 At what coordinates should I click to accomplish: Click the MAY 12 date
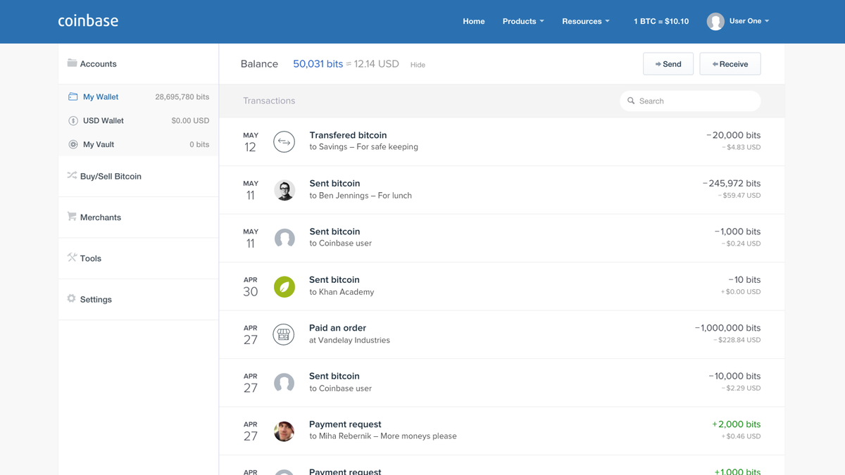[x=251, y=142]
